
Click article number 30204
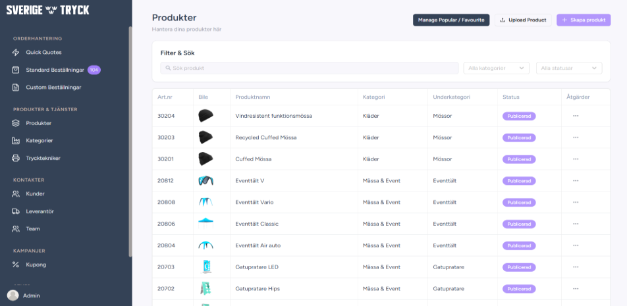pyautogui.click(x=166, y=116)
